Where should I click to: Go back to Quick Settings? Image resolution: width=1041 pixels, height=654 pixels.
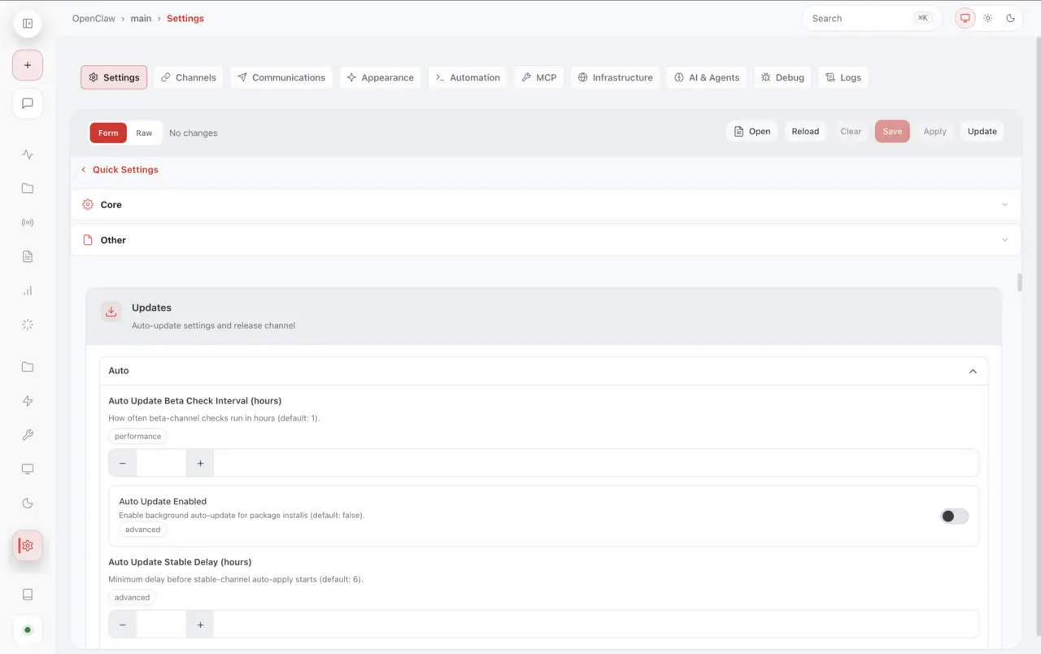click(x=120, y=170)
